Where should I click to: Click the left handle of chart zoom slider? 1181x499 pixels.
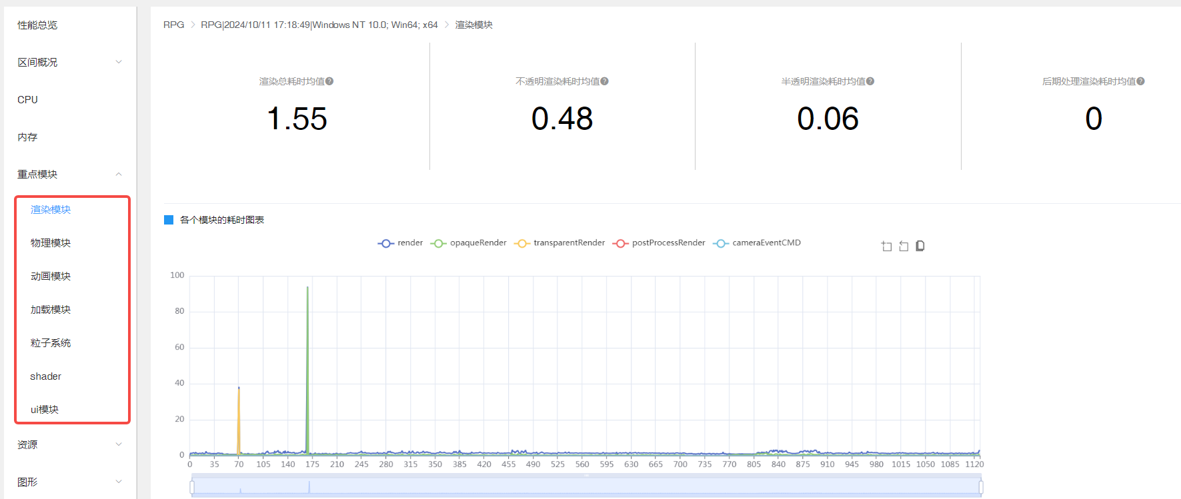coord(192,487)
